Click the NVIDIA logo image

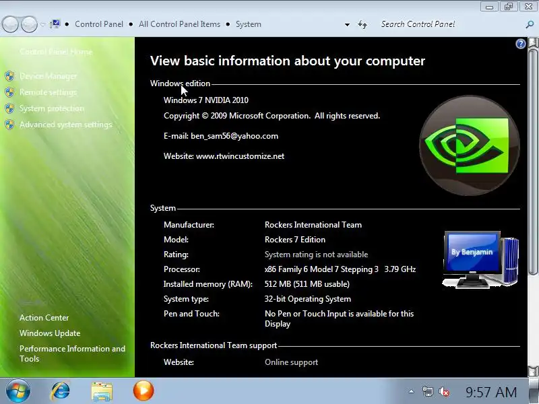[x=469, y=145]
